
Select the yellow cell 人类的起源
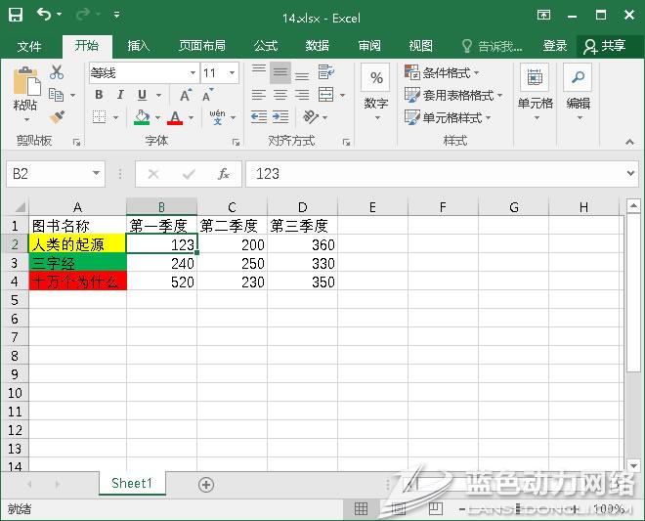[x=77, y=244]
